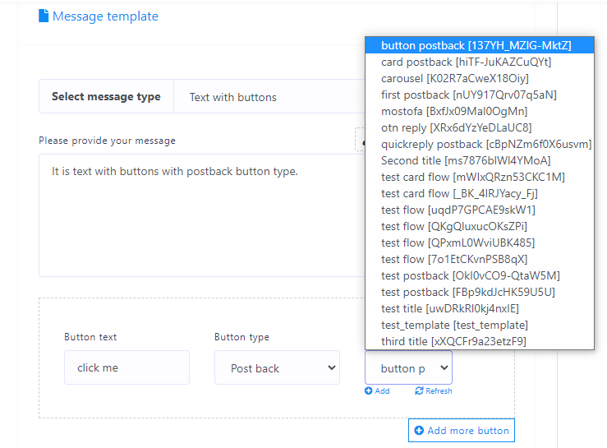Viewport: 607px width, 448px height.
Task: Click the Refresh icon under the dropdown
Action: [419, 391]
